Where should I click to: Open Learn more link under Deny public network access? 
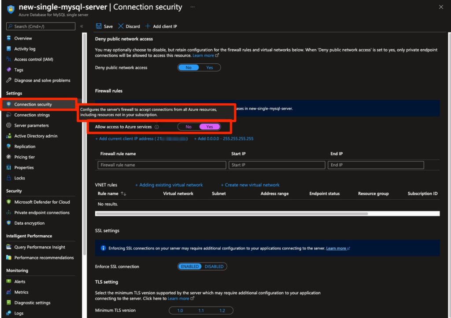[205, 55]
